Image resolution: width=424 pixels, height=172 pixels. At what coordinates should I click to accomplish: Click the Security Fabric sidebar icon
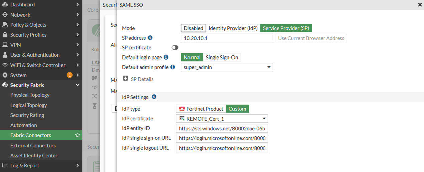5,85
